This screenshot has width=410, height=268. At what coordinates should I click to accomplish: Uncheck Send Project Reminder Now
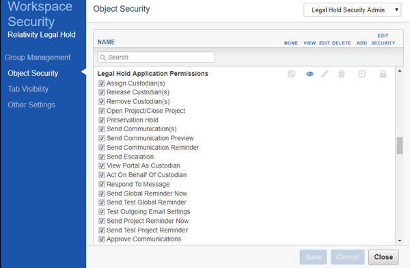click(x=101, y=221)
